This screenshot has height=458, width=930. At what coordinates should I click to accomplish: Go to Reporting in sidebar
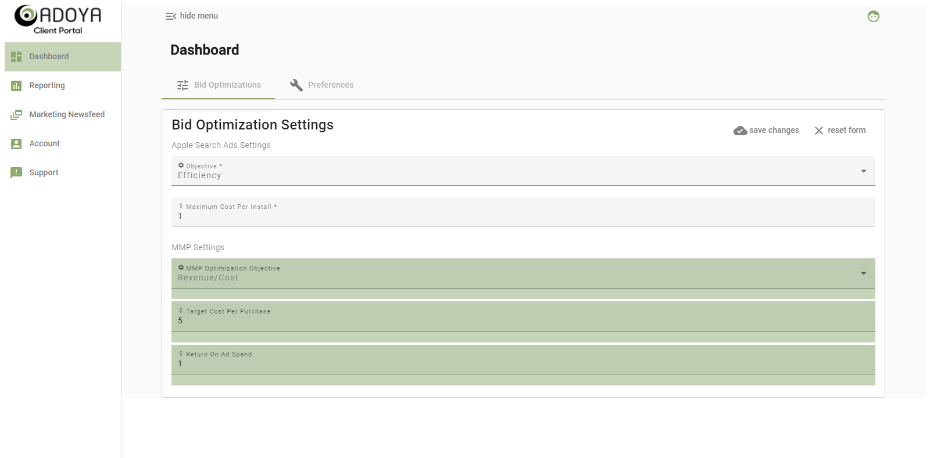click(63, 86)
